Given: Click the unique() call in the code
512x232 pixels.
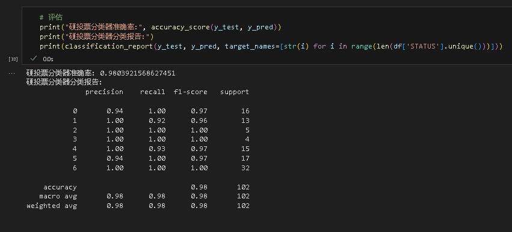Looking at the screenshot, I should [464, 47].
